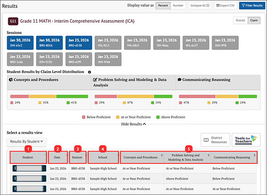The image size is (267, 195).
Task: Open District Resources
Action: click(x=215, y=140)
